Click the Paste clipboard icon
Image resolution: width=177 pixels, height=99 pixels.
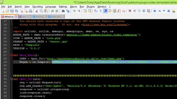46,11
